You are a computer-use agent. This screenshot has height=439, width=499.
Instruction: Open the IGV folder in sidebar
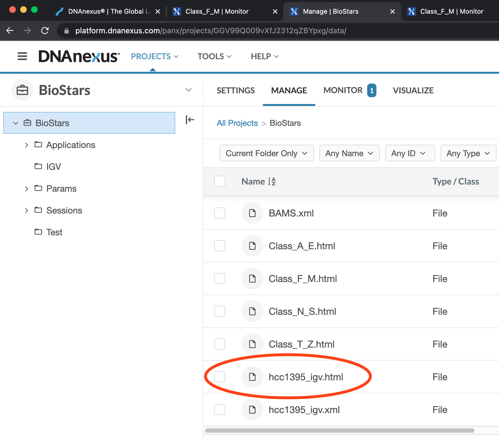coord(54,167)
